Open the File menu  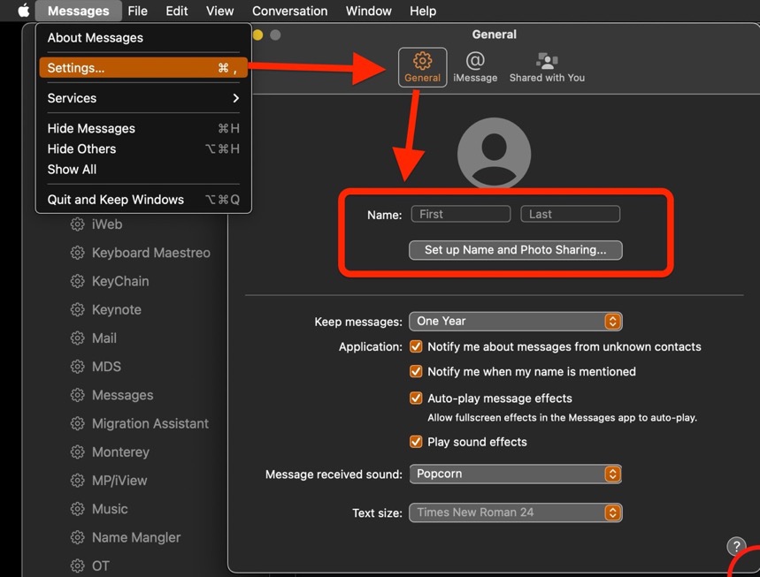click(138, 11)
